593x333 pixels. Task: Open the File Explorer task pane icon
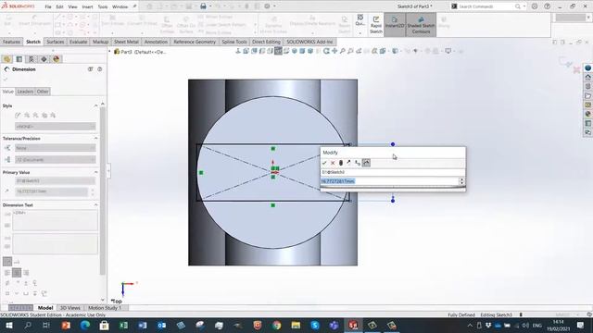click(x=587, y=96)
